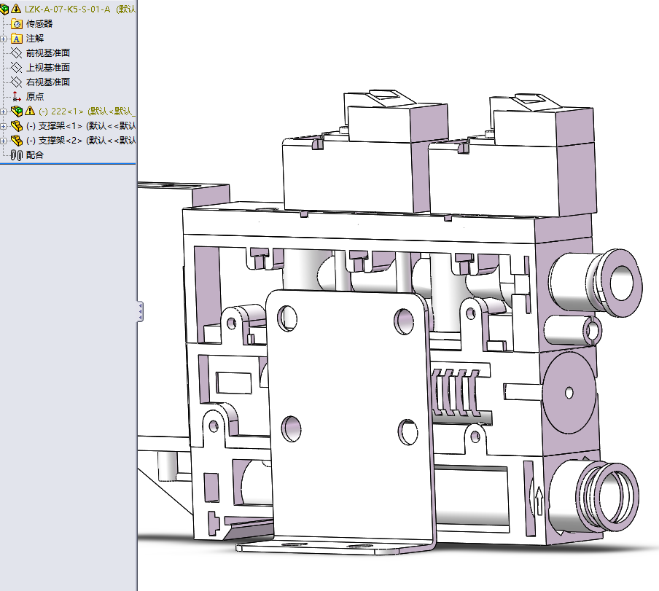Select the 前视基准面 label

click(48, 53)
